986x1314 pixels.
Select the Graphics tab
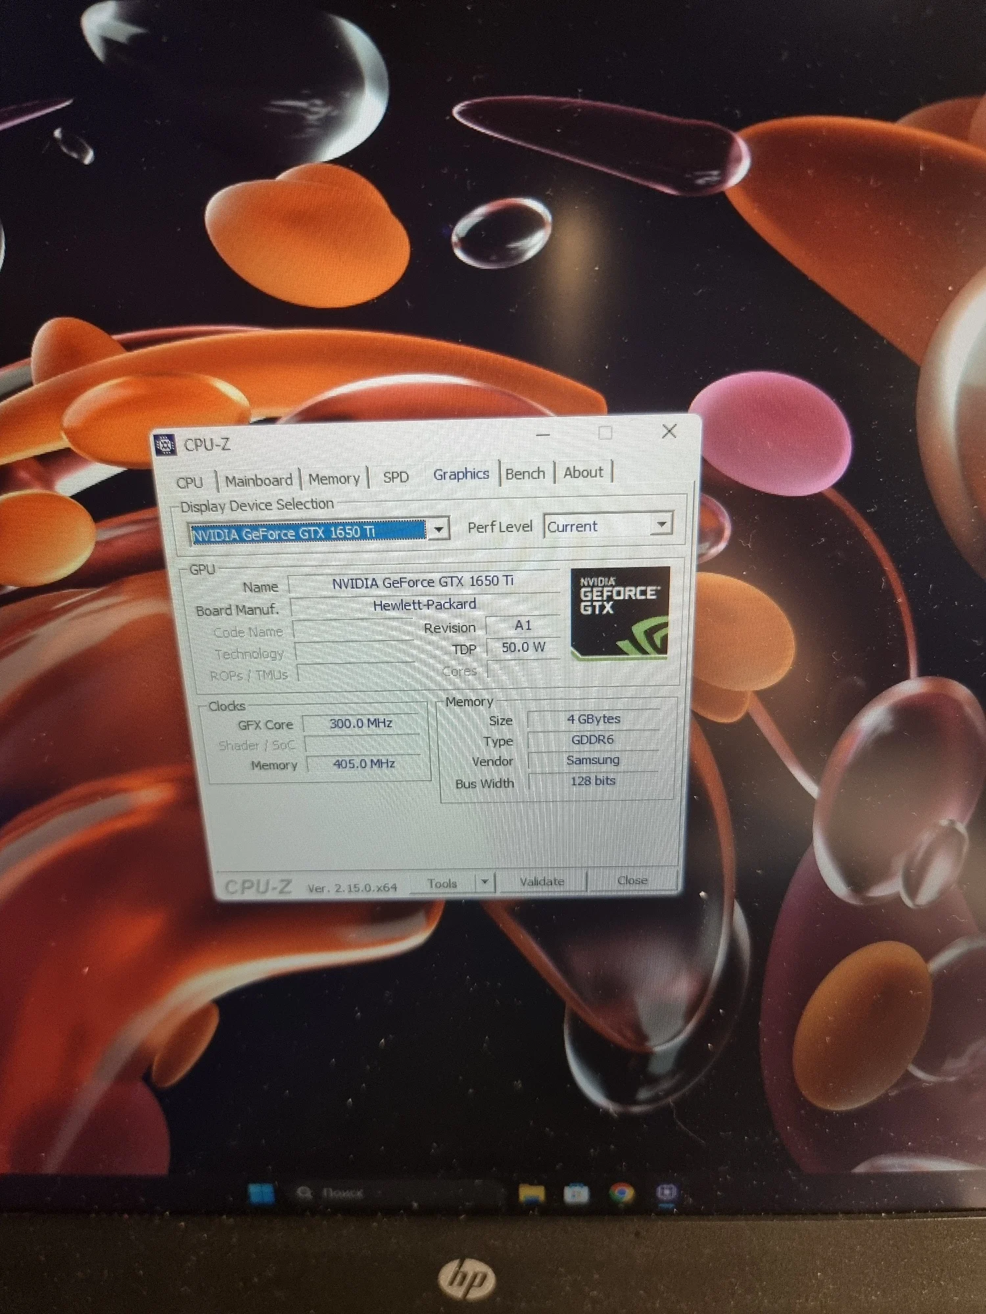pos(461,474)
